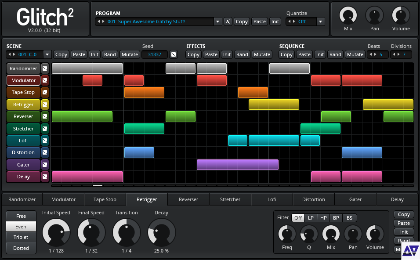Switch to the Randomizer settings tab
The width and height of the screenshot is (420, 260).
(x=22, y=199)
